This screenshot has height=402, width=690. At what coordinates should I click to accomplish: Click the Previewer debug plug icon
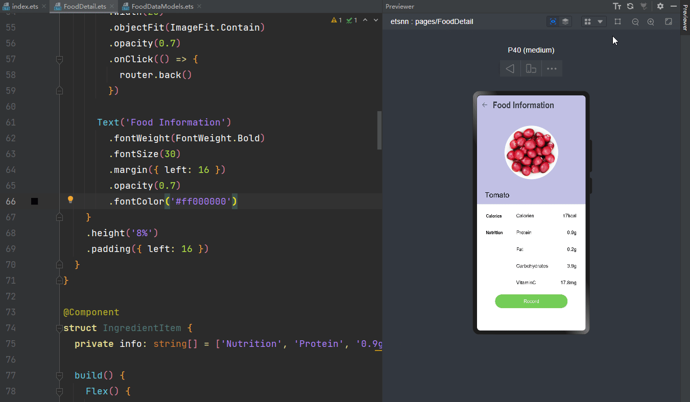pyautogui.click(x=644, y=6)
